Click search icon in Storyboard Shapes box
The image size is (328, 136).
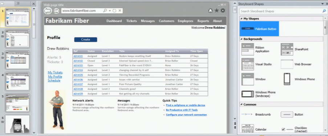coord(324,11)
